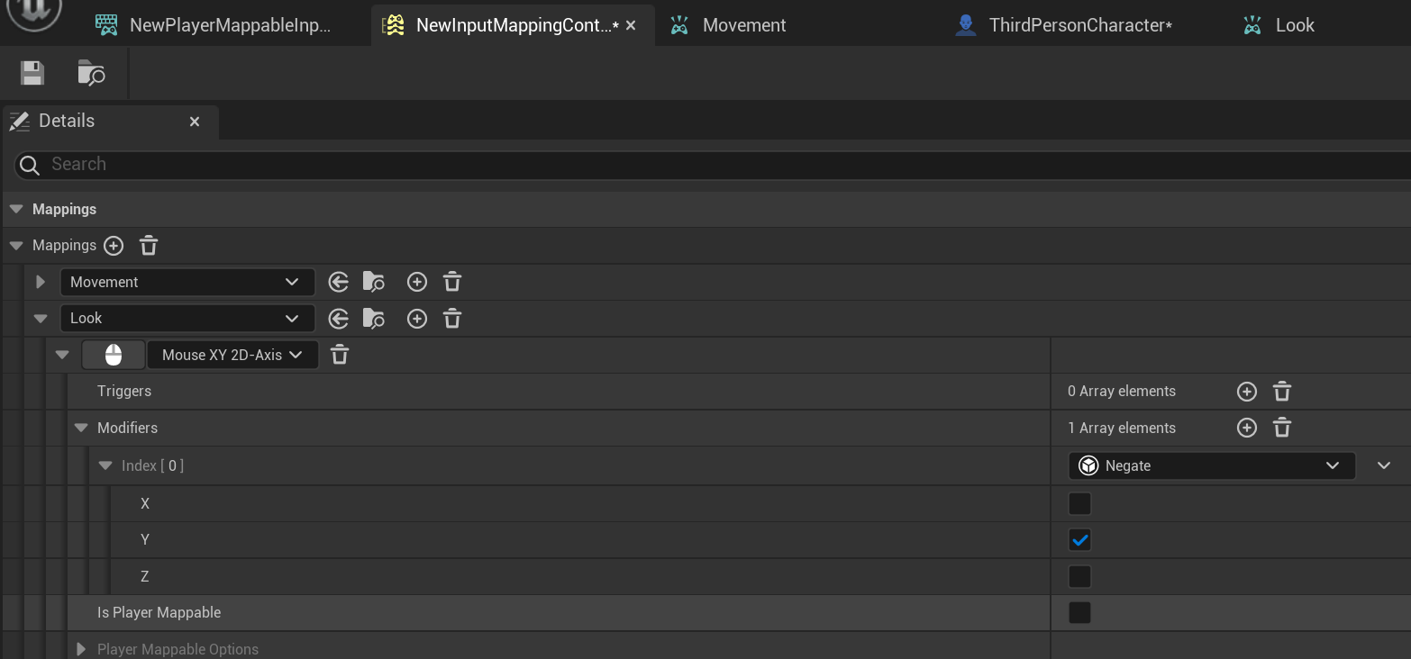Clear all Triggers array elements
The width and height of the screenshot is (1411, 659).
1282,392
